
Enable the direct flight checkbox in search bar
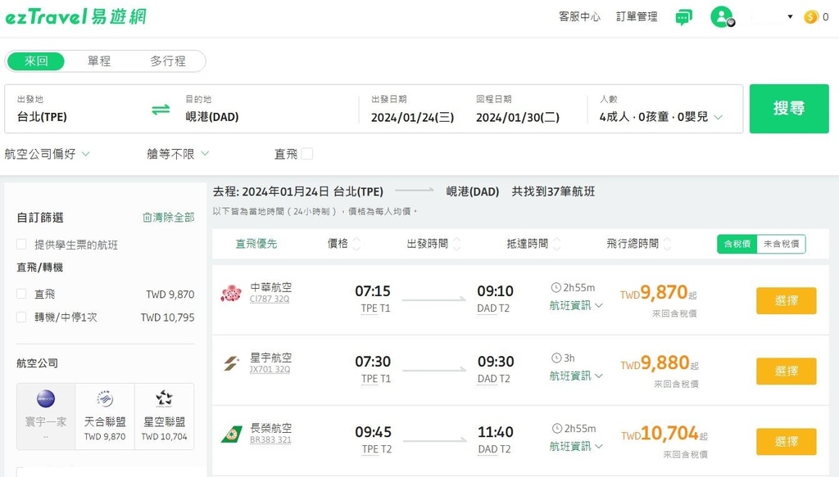(307, 154)
